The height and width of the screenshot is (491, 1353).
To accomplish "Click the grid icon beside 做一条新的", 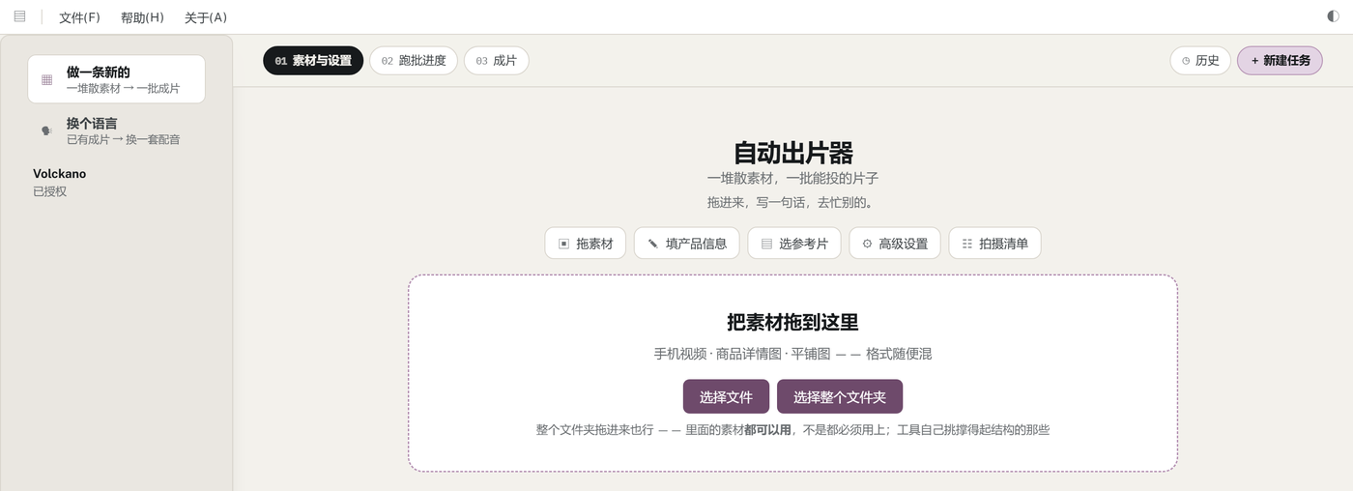I will [46, 79].
